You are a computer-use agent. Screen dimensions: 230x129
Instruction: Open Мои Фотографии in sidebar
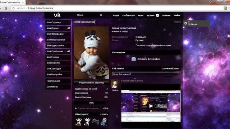click(x=58, y=34)
